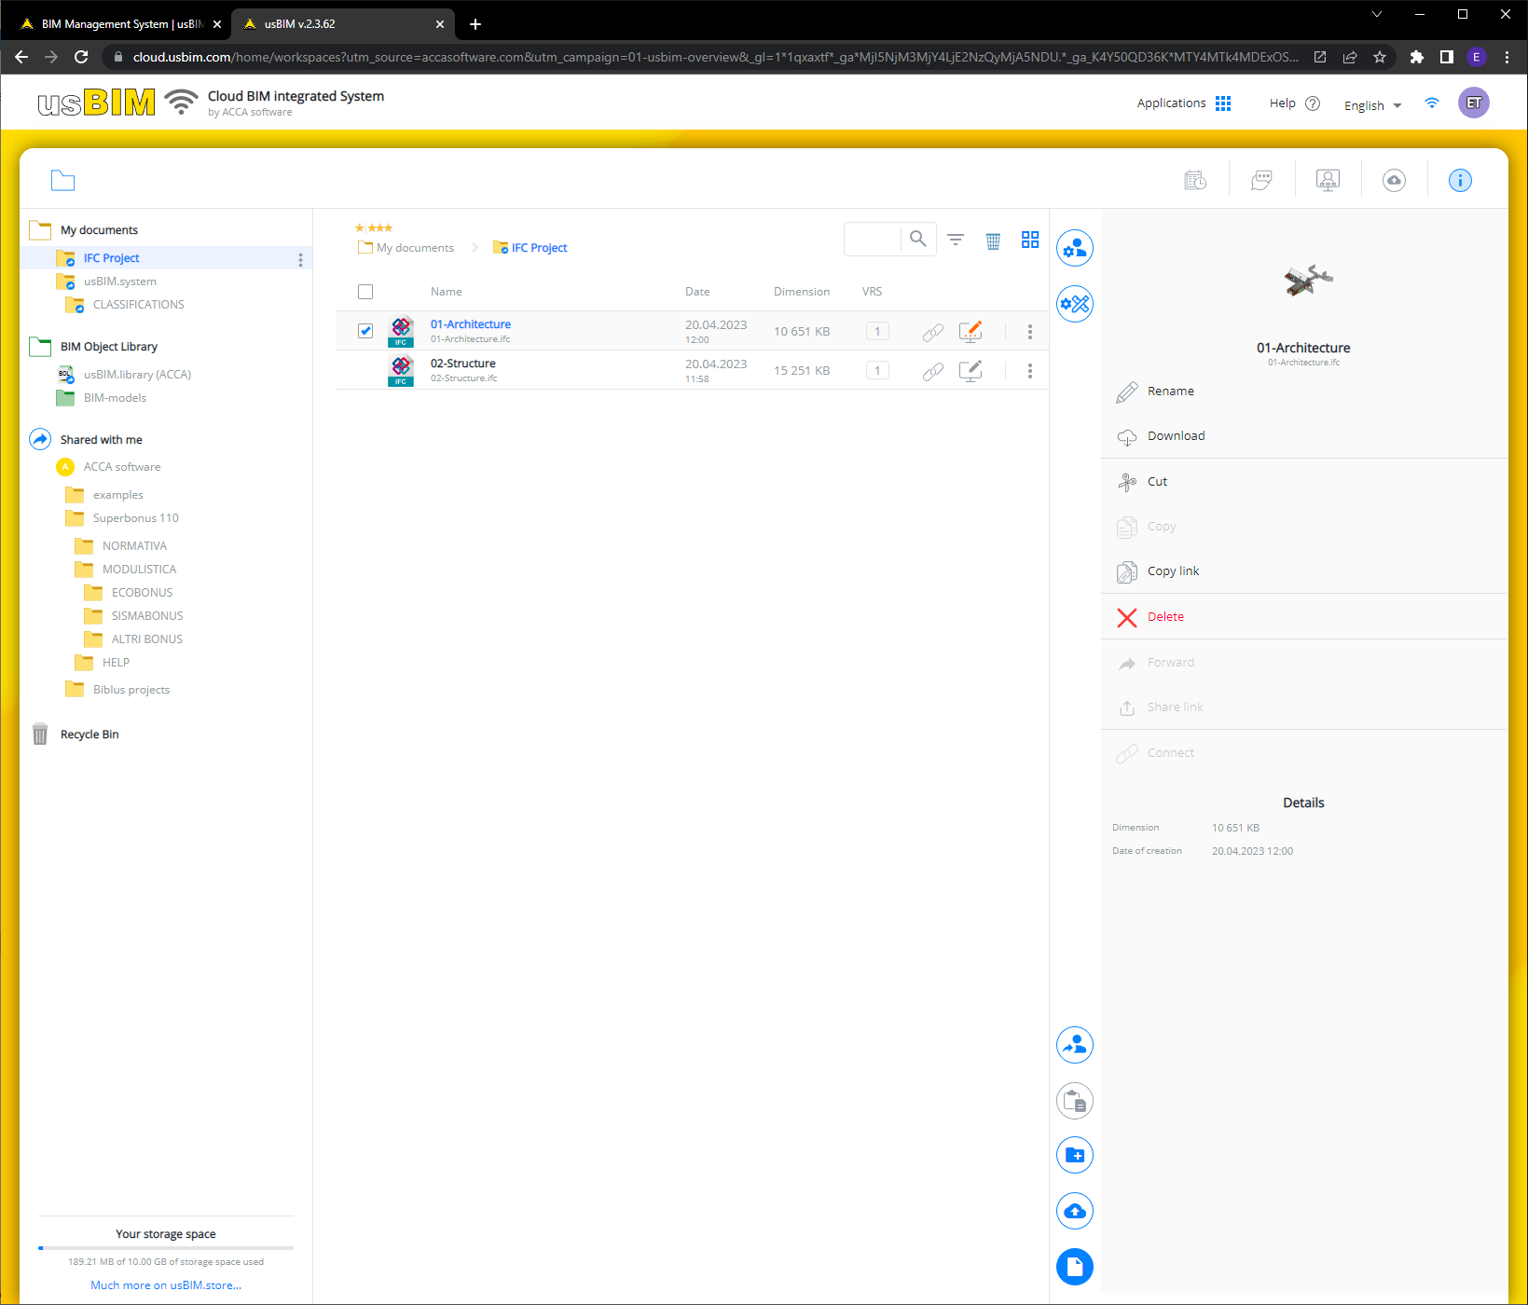The width and height of the screenshot is (1528, 1305).
Task: Open the filter list icon
Action: (956, 240)
